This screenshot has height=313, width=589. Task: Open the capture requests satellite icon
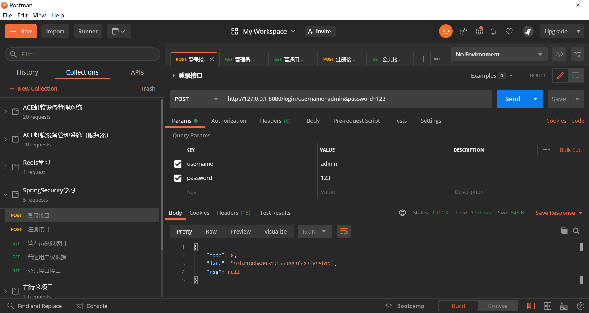(463, 31)
